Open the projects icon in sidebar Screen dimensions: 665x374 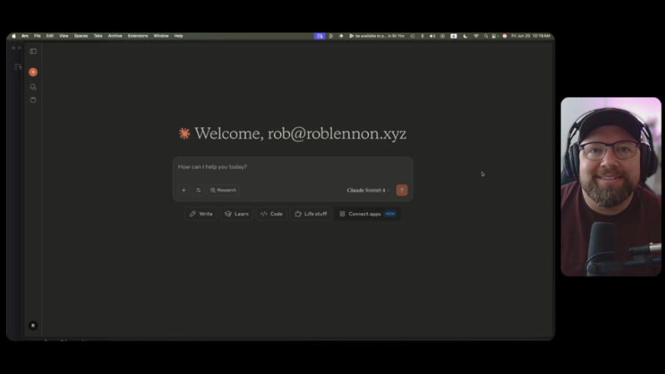33,100
